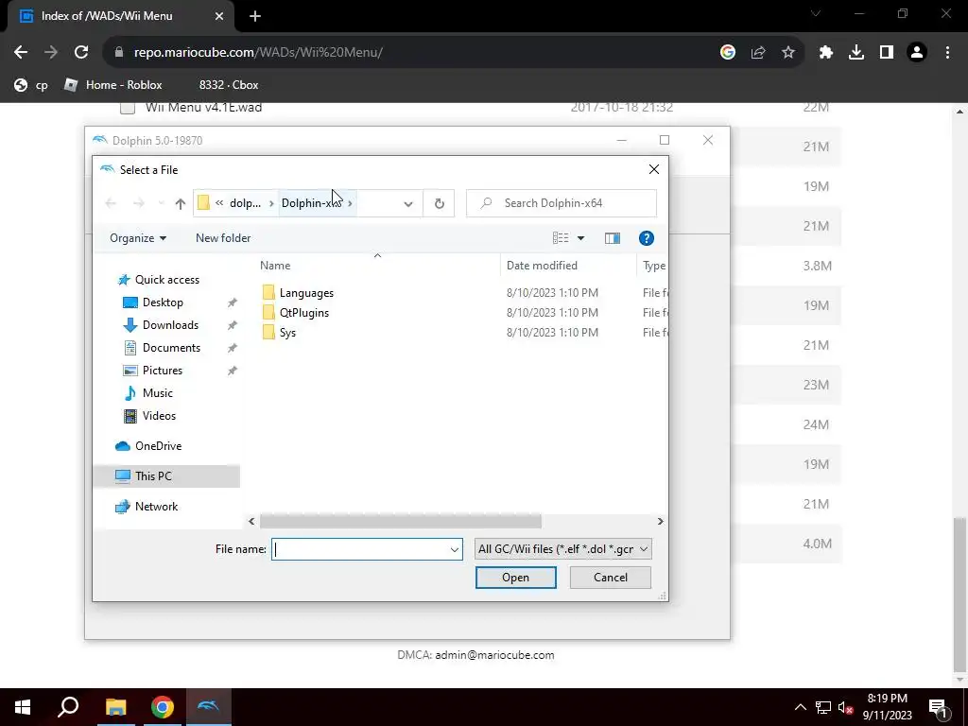The width and height of the screenshot is (968, 726).
Task: Click the Open button
Action: (515, 578)
